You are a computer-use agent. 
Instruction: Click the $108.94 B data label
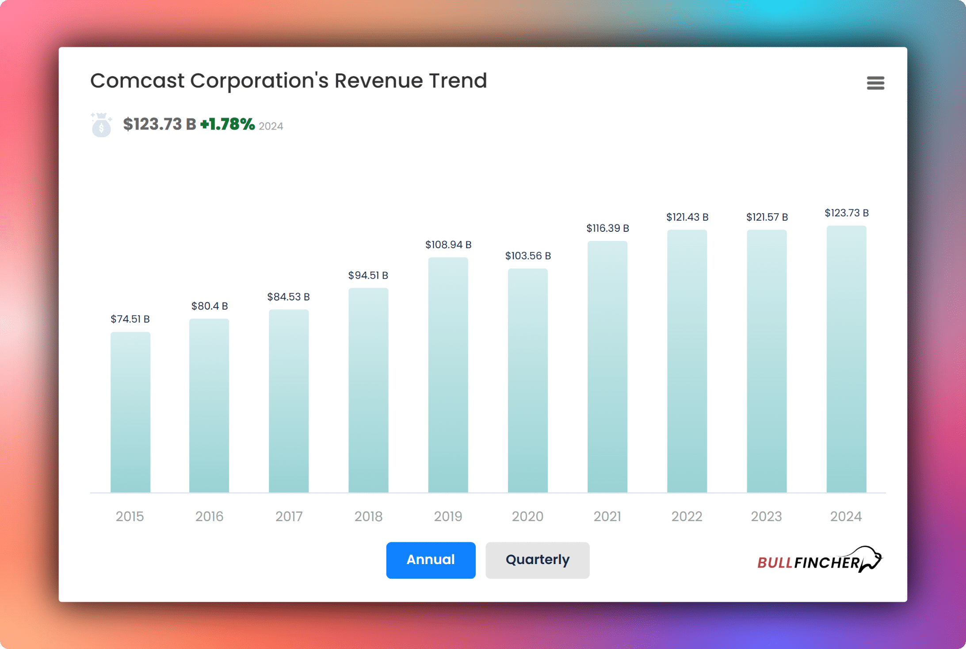(x=448, y=245)
